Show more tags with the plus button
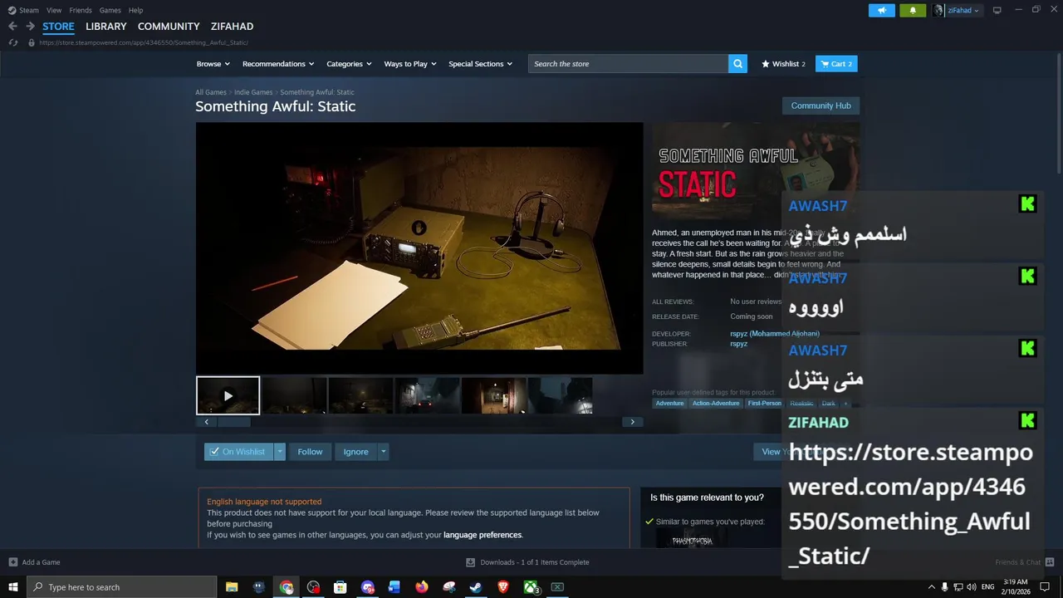1063x598 pixels. (845, 404)
